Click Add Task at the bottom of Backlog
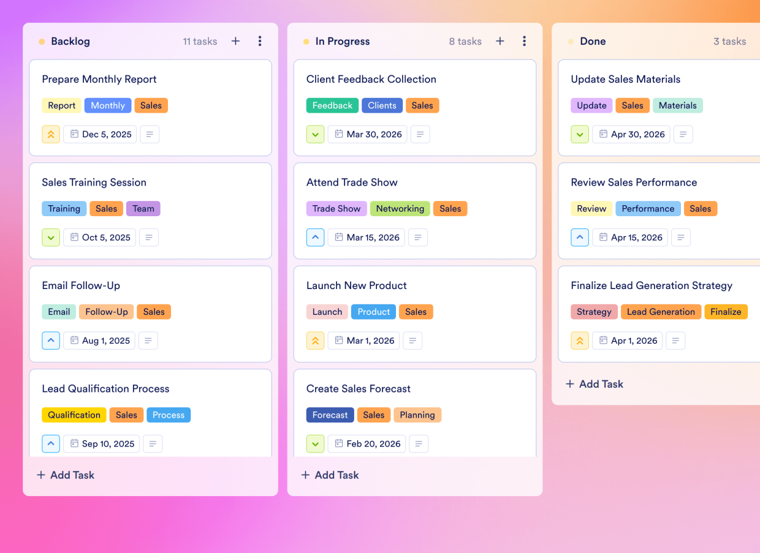Viewport: 760px width, 553px height. (x=65, y=475)
